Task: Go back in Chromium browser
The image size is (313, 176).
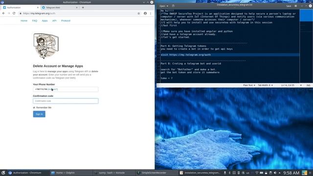Action: [x=3, y=13]
